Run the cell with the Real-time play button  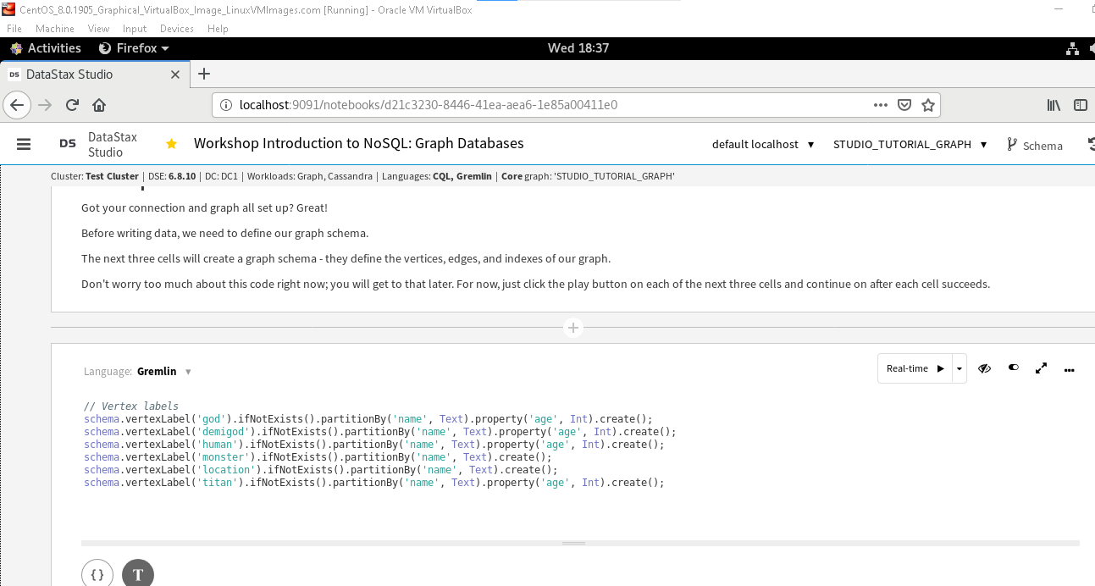tap(939, 368)
